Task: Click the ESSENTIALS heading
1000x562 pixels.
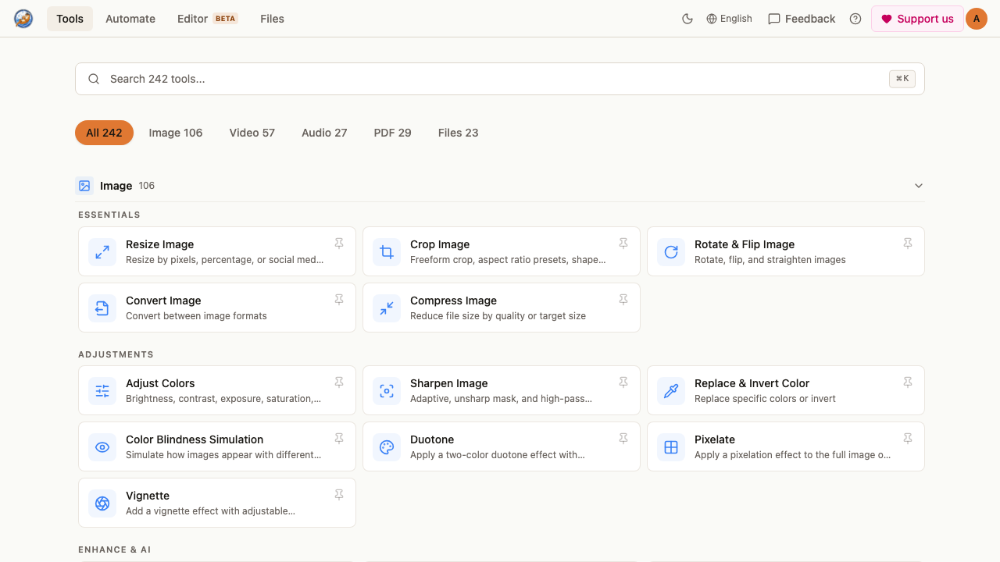Action: (109, 215)
